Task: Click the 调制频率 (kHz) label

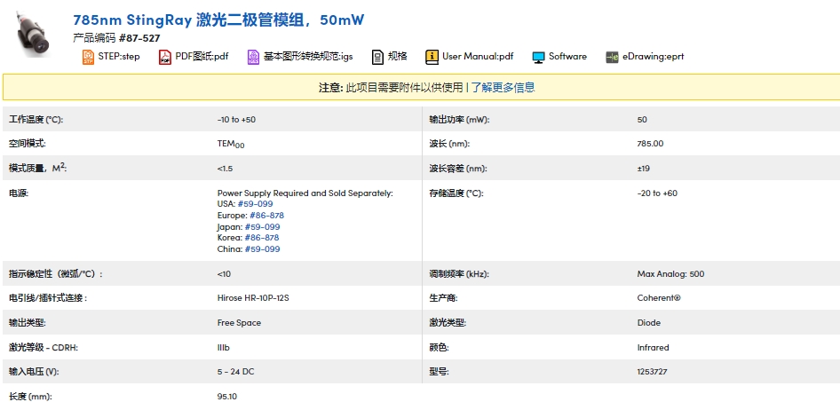Action: 459,274
